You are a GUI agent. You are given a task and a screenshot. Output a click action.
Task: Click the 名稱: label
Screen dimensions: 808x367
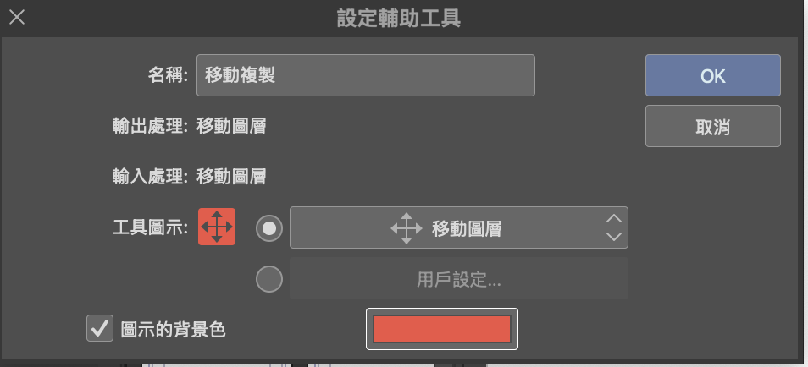tap(169, 75)
